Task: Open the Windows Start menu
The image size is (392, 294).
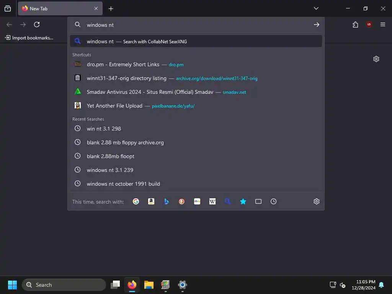Action: [12, 285]
